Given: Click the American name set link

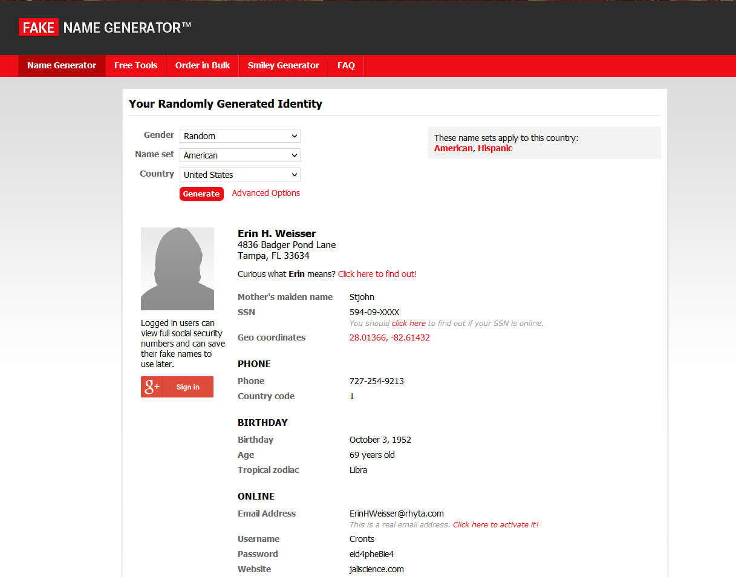Looking at the screenshot, I should tap(454, 148).
